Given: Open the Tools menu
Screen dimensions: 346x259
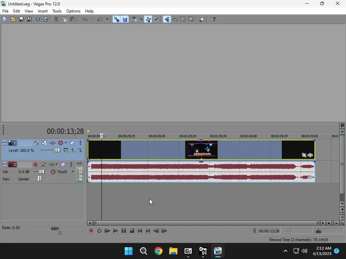Looking at the screenshot, I should (57, 11).
